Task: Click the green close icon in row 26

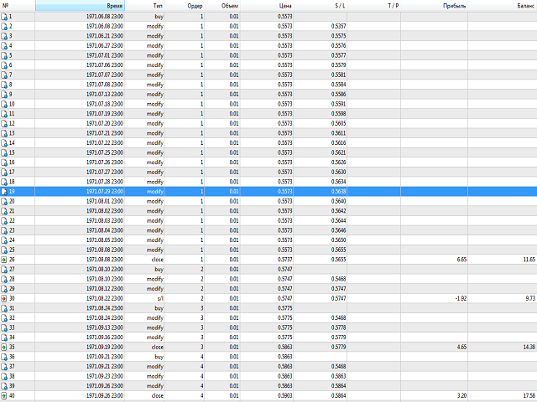Action: click(x=4, y=259)
